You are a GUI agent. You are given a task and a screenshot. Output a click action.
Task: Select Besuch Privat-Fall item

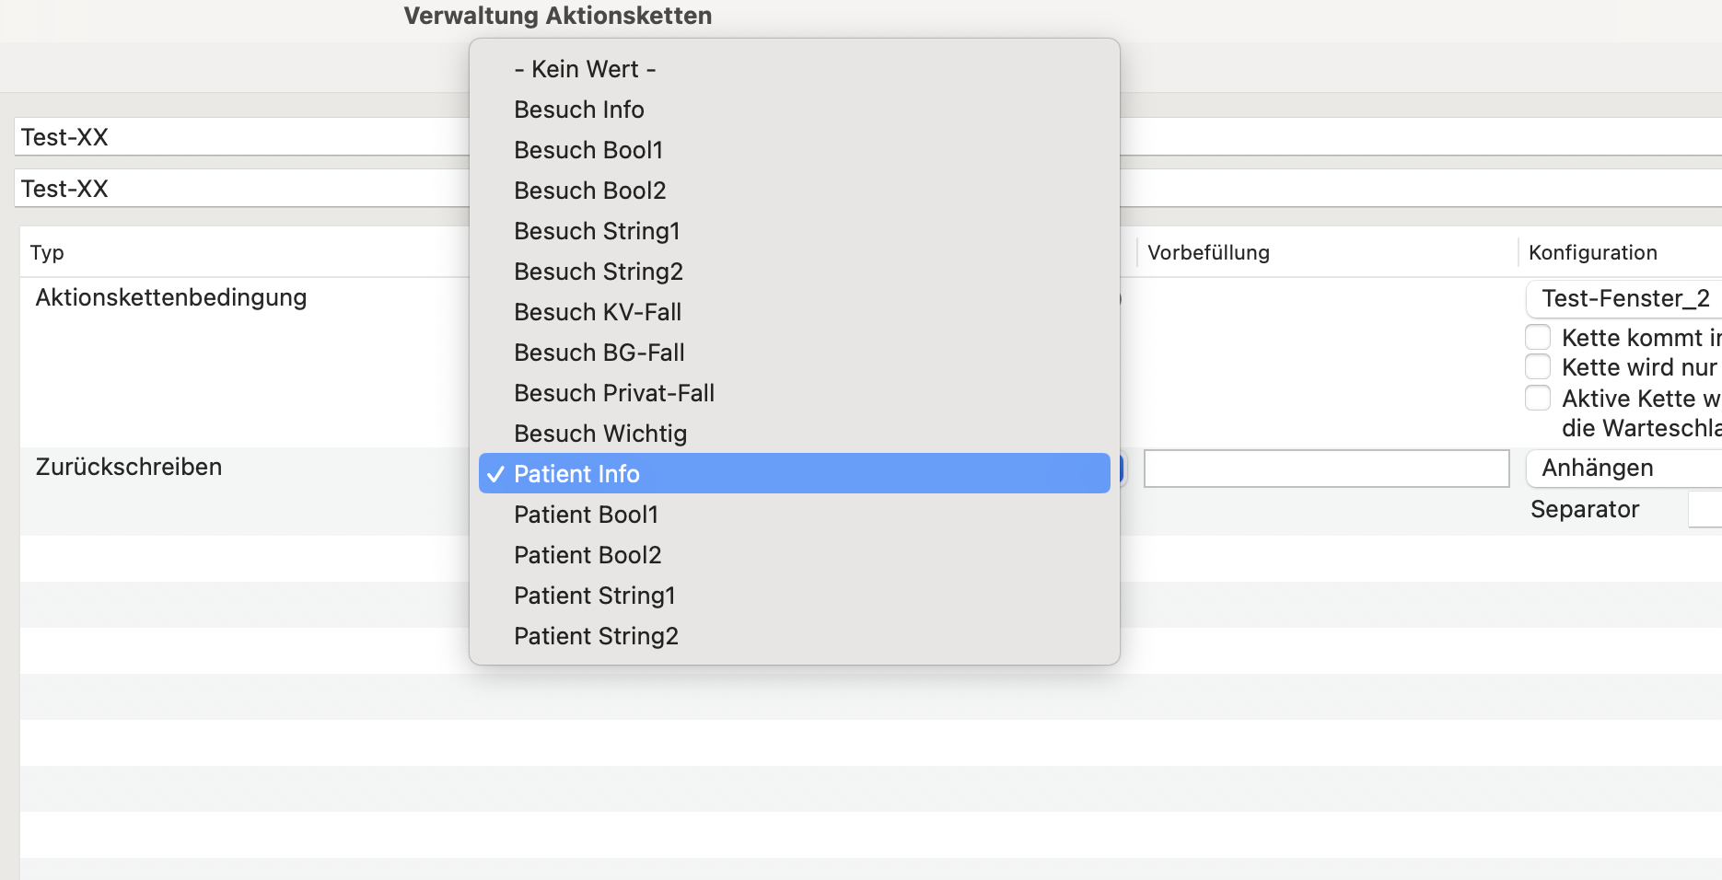[794, 393]
